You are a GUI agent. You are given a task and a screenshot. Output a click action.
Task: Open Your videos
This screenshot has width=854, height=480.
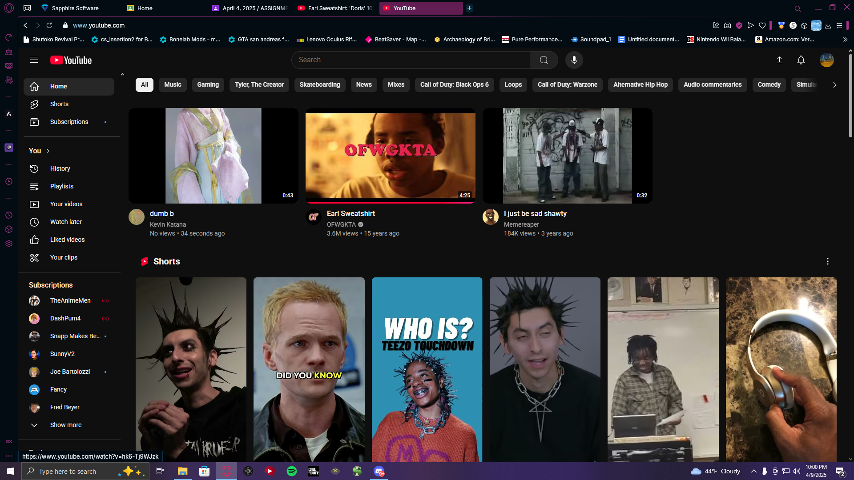click(69, 204)
